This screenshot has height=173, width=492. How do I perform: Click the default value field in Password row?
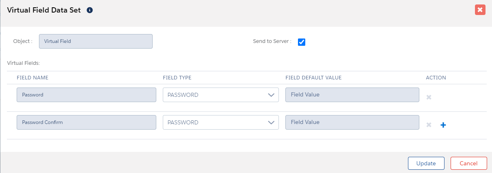click(x=352, y=95)
